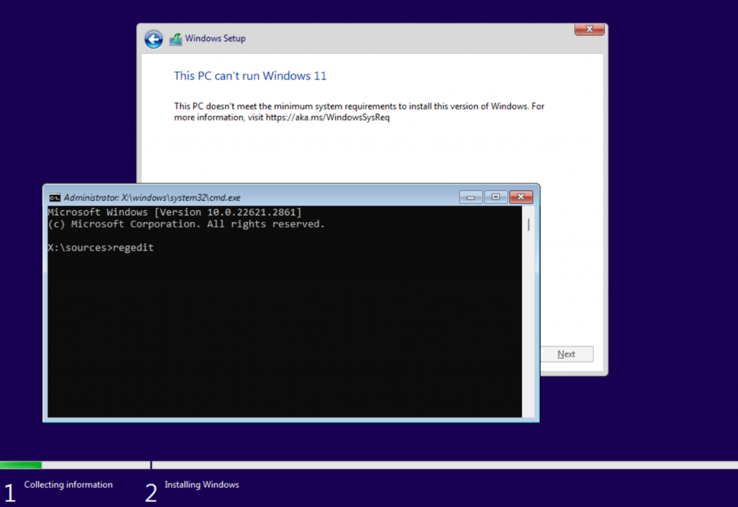This screenshot has height=507, width=738.
Task: Click the command prompt vertical scrollbar thumb
Action: [529, 225]
